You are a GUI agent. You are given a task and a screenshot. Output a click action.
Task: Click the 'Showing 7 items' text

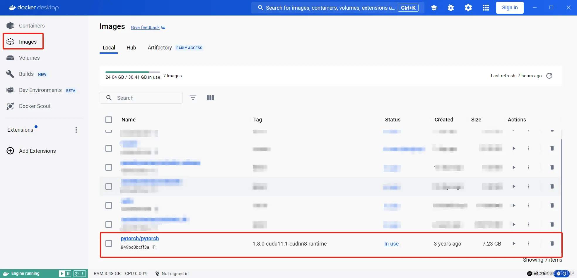543,260
